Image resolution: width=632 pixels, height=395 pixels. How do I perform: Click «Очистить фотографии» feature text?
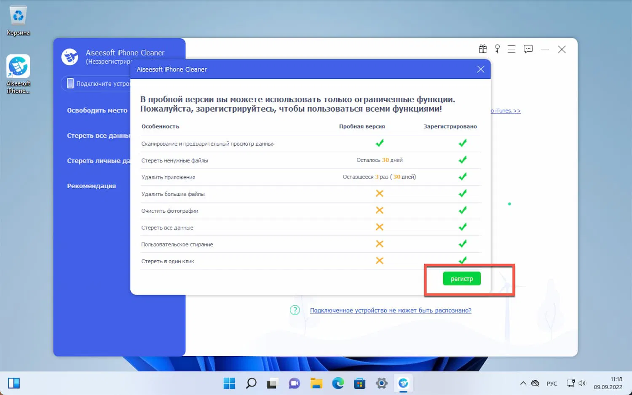click(170, 211)
